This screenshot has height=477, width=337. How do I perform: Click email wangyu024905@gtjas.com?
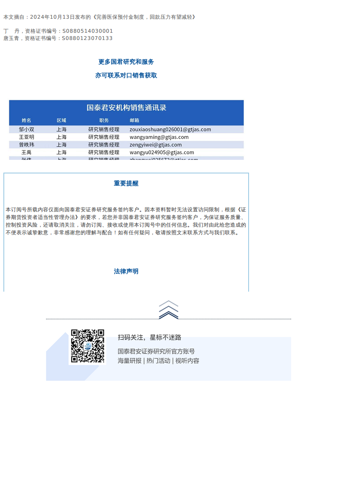point(161,152)
